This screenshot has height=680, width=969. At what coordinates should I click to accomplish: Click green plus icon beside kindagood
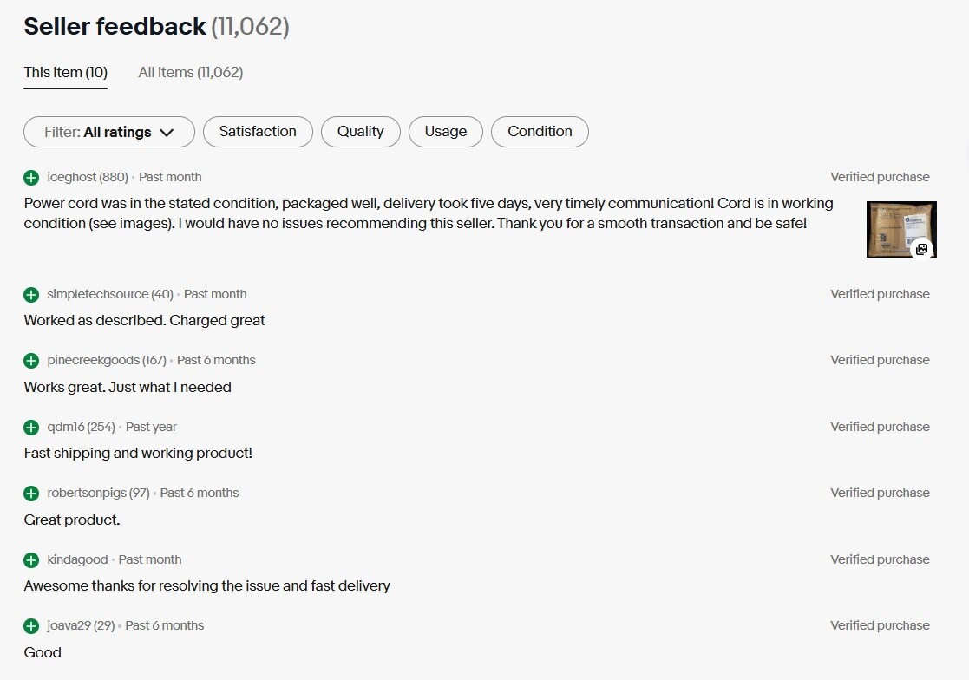pos(31,560)
